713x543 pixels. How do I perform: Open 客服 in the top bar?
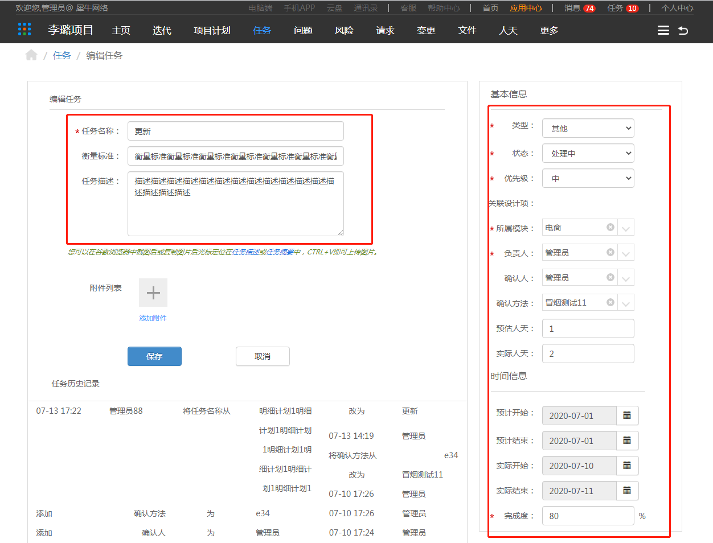pyautogui.click(x=408, y=8)
